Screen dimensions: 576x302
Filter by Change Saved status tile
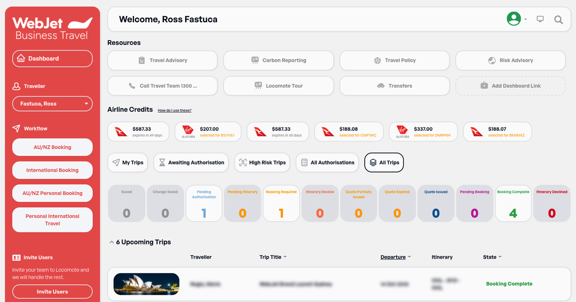[165, 204]
